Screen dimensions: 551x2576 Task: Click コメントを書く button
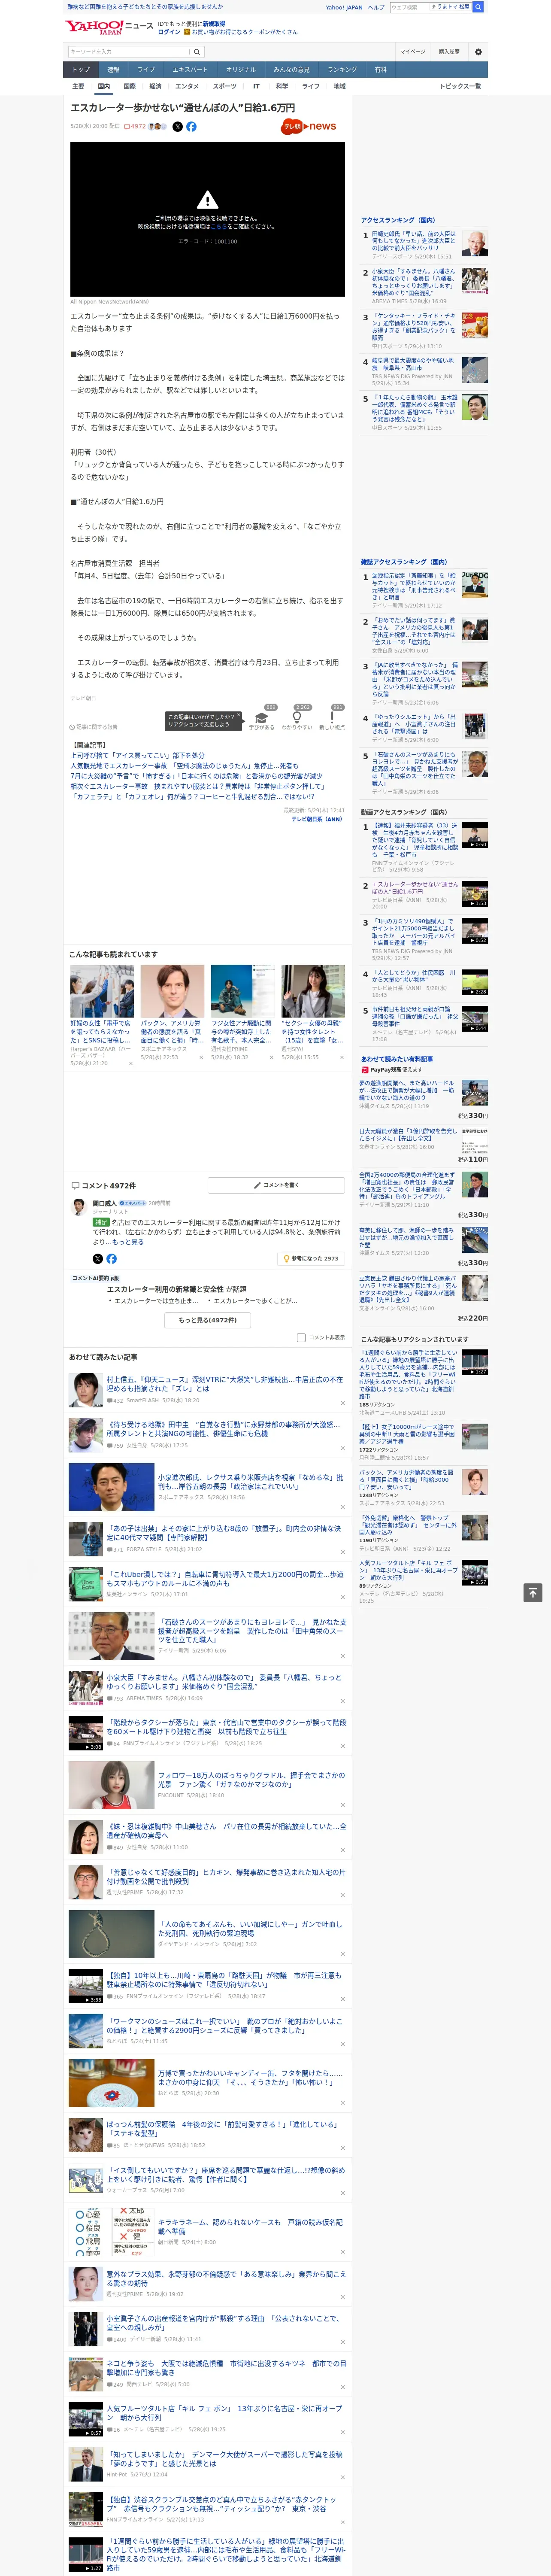point(277,1185)
